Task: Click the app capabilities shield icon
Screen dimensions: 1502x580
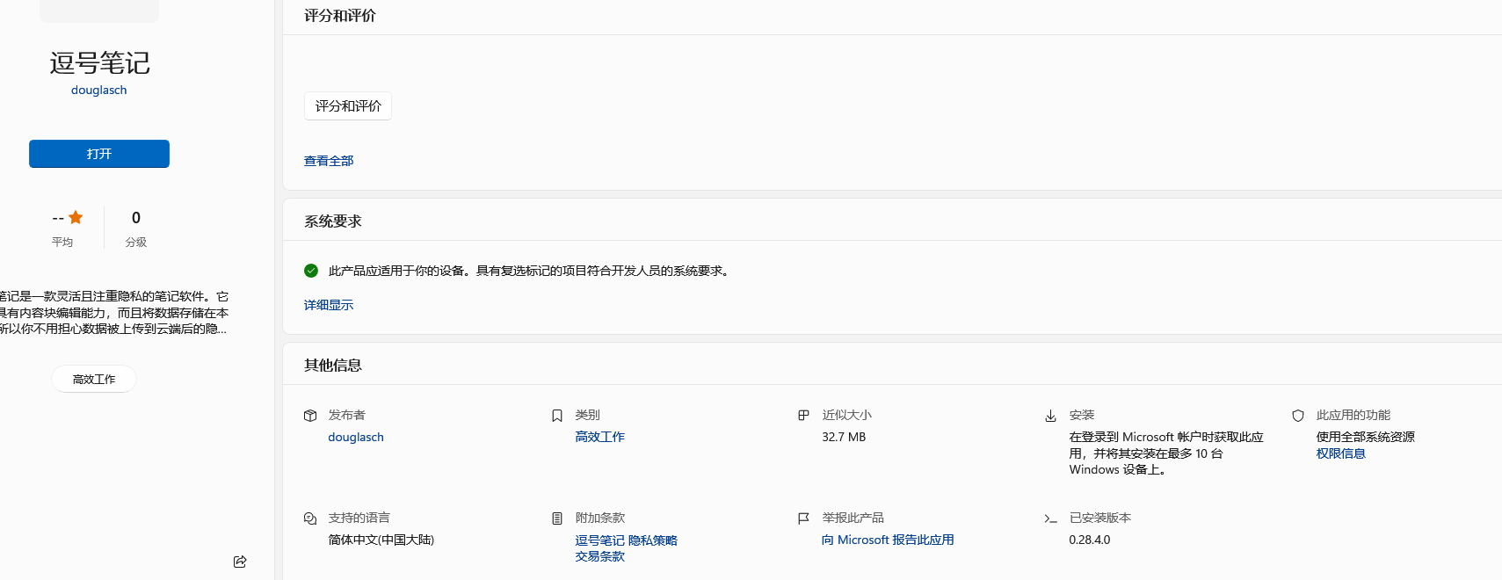Action: (x=1297, y=416)
